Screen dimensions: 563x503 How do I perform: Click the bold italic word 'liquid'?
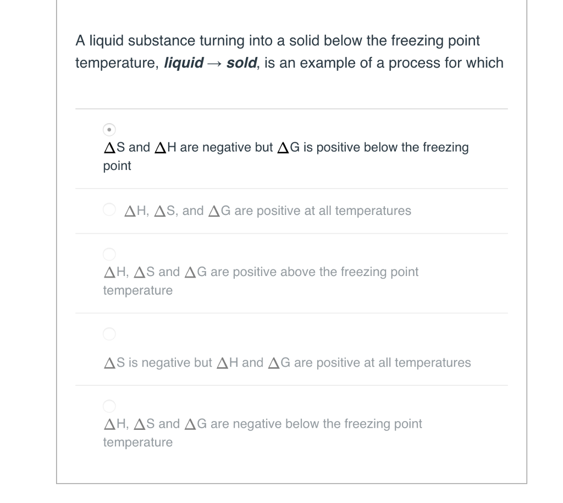click(184, 63)
